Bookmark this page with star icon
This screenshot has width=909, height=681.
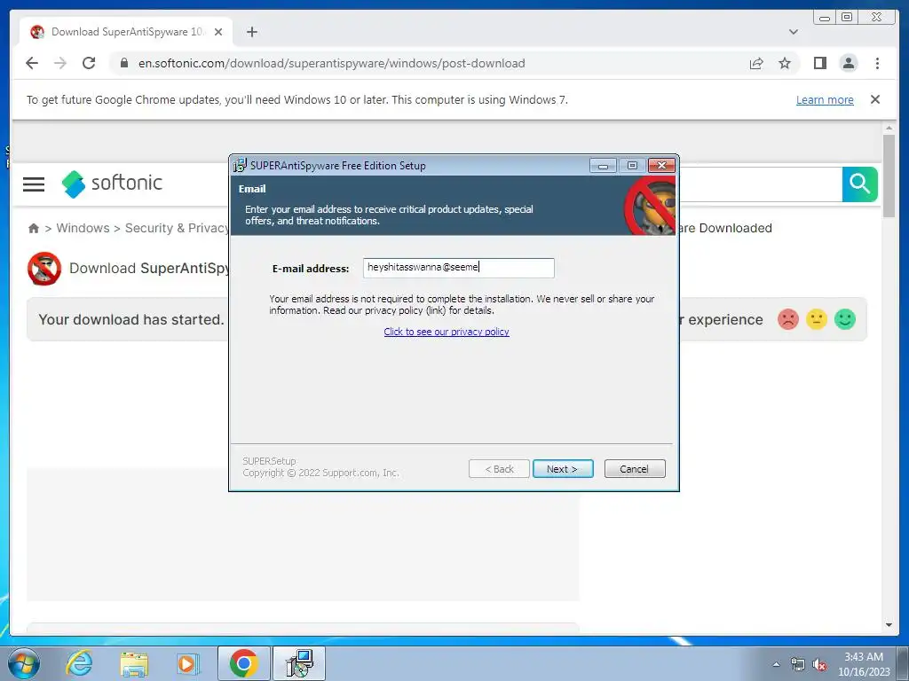click(x=785, y=63)
